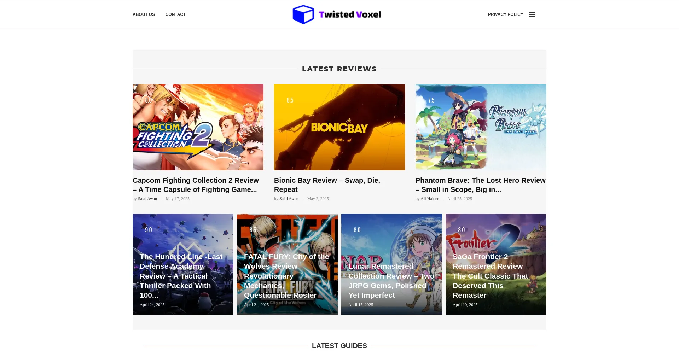This screenshot has width=679, height=351.
Task: Click the Latest Reviews section heading
Action: (339, 69)
